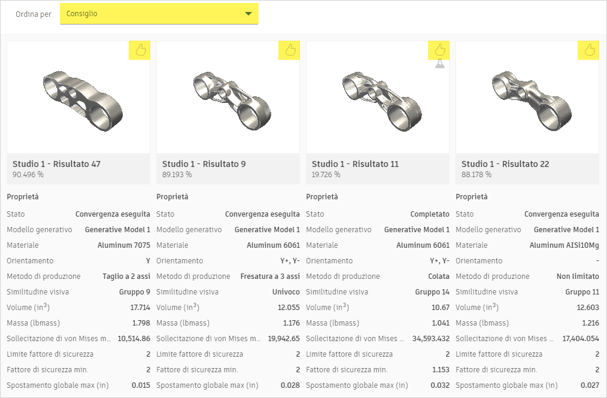Select the Risultato 9 model thumbnail

[x=228, y=98]
